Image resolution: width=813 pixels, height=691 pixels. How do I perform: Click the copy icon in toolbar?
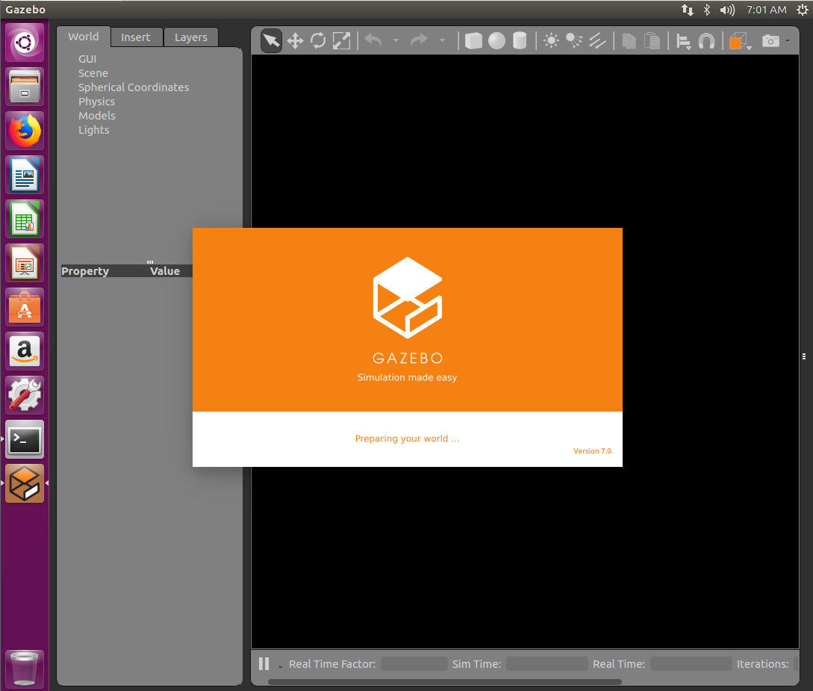[x=629, y=40]
